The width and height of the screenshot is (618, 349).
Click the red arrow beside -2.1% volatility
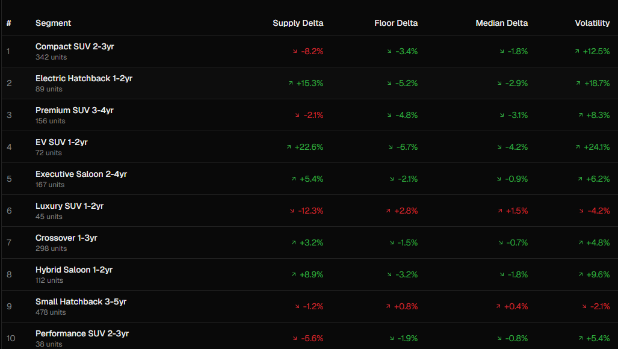[x=585, y=307]
